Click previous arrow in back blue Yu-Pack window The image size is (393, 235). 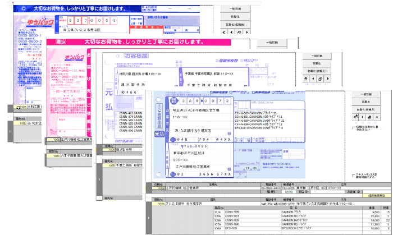click(231, 32)
